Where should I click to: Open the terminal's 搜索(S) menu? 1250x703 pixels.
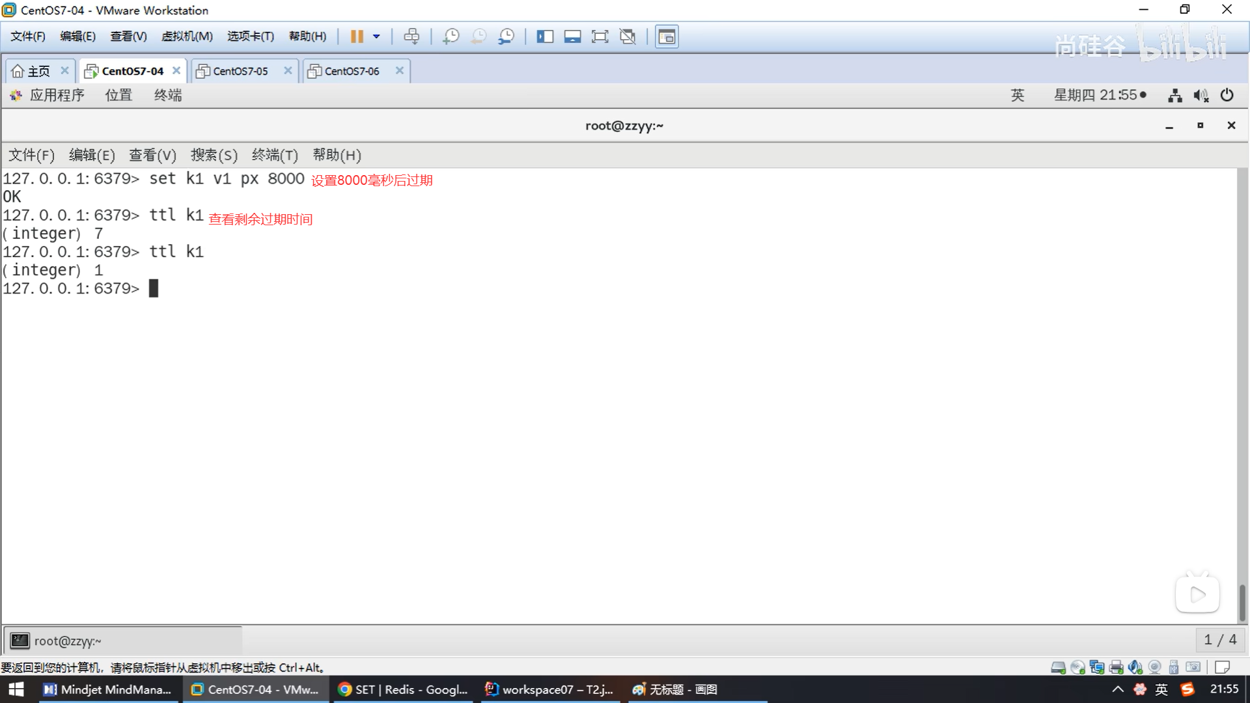pyautogui.click(x=214, y=155)
